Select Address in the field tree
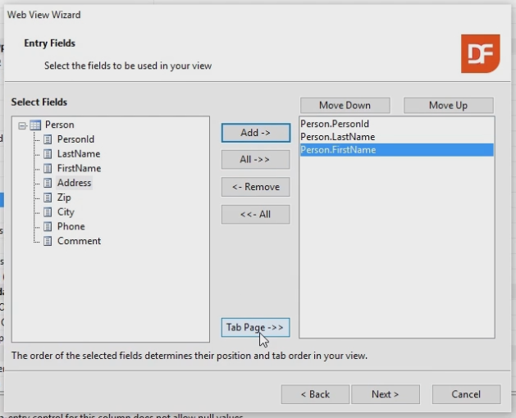Screen dimensions: 516x418 [x=74, y=183]
